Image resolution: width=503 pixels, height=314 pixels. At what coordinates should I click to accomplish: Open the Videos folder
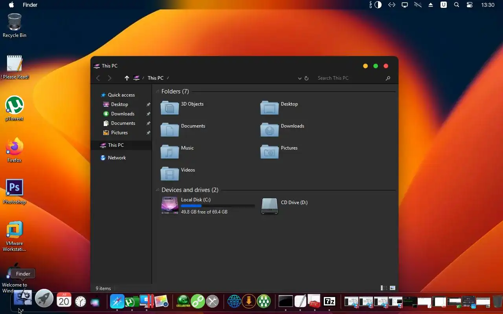pyautogui.click(x=178, y=173)
